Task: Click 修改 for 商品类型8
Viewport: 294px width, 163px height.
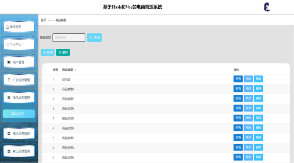Action: (x=248, y=89)
